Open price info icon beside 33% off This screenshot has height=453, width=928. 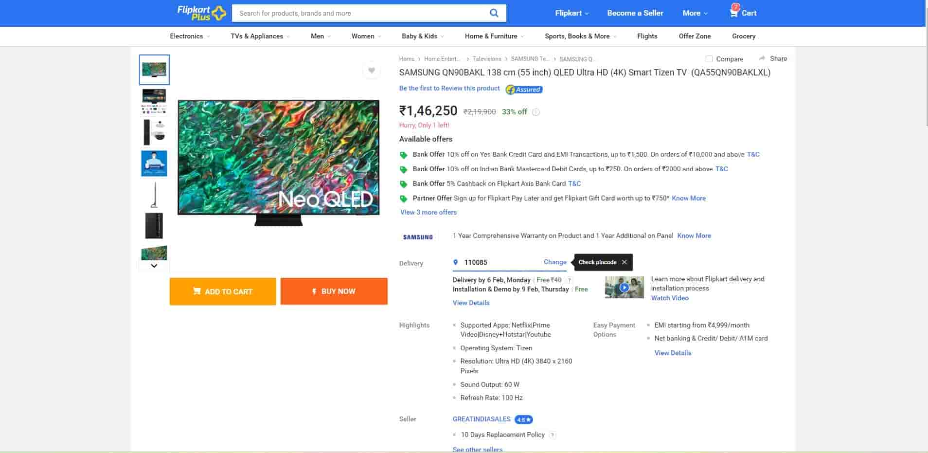click(535, 112)
